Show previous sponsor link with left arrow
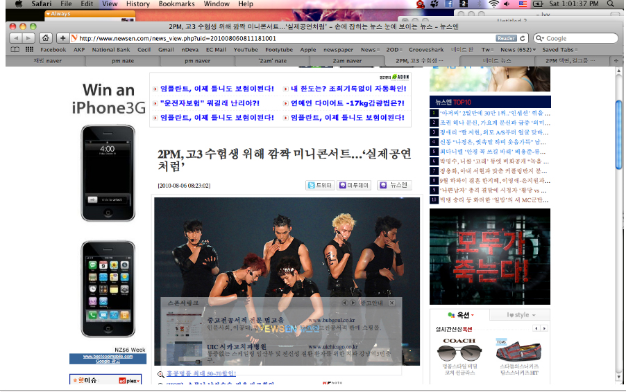626x392 pixels. [x=344, y=303]
